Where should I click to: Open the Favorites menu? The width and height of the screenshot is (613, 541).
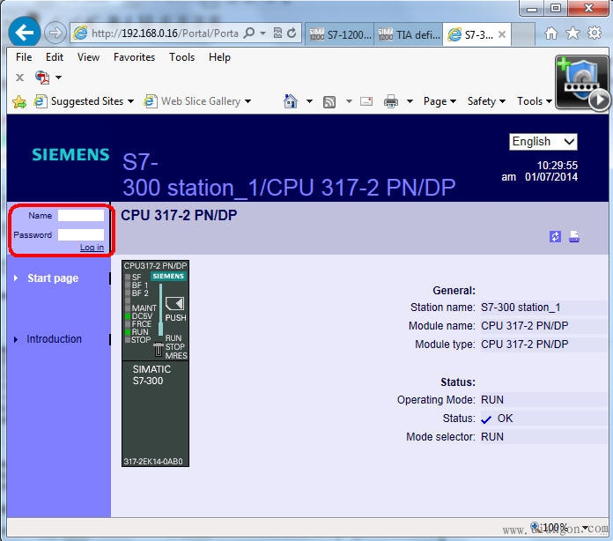(134, 57)
